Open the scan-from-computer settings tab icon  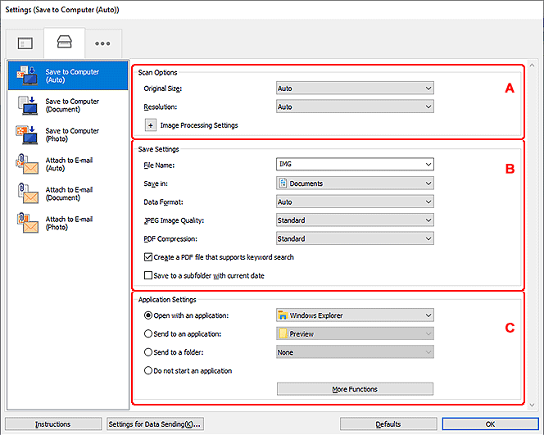pos(25,42)
